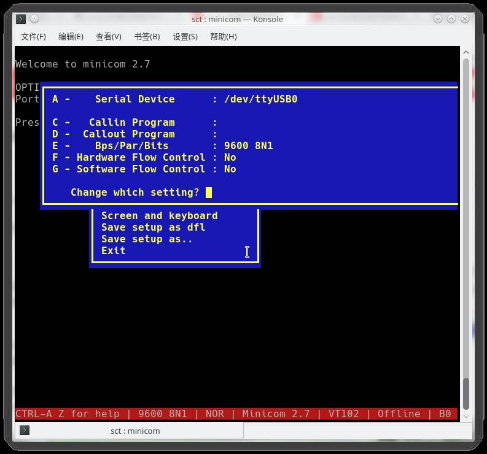Image resolution: width=487 pixels, height=454 pixels.
Task: Click Screen and keyboard entry
Action: tap(159, 216)
